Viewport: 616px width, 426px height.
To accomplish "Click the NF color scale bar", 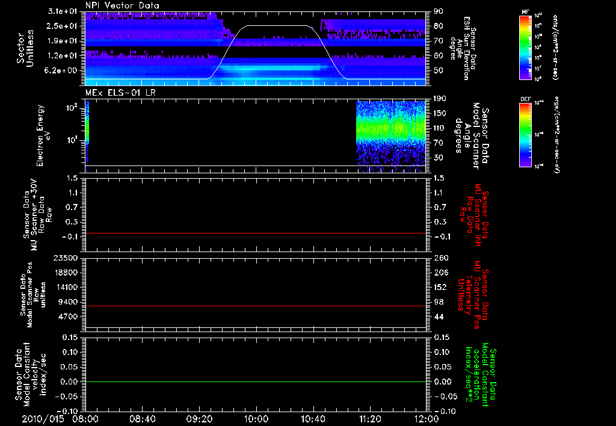I will click(x=524, y=49).
